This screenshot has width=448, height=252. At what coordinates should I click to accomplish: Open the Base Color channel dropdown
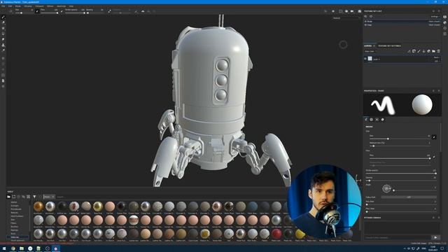tap(370, 51)
